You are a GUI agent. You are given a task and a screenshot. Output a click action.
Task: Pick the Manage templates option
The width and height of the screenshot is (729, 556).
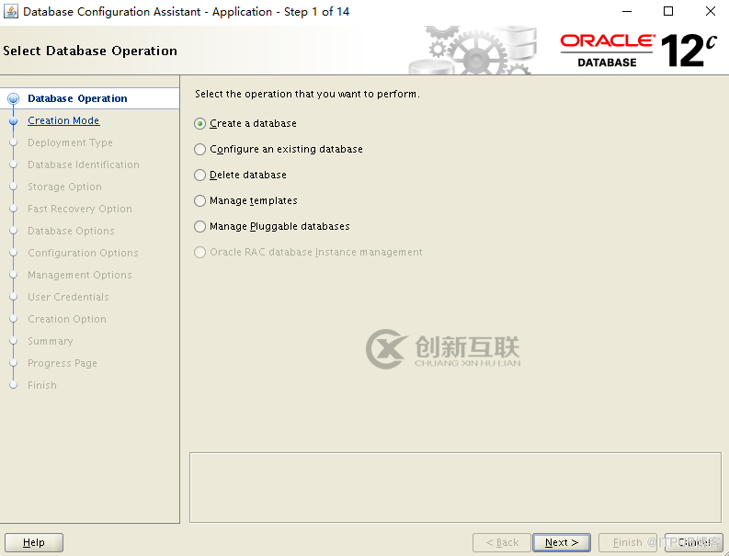(246, 200)
